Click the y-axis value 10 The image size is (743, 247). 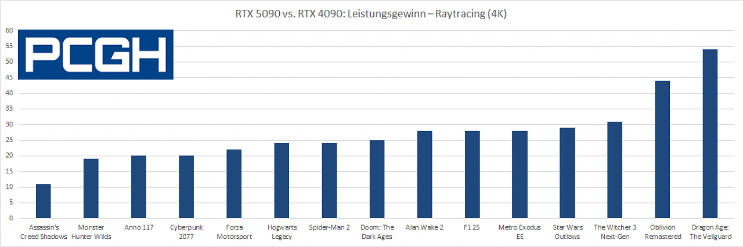[9, 187]
